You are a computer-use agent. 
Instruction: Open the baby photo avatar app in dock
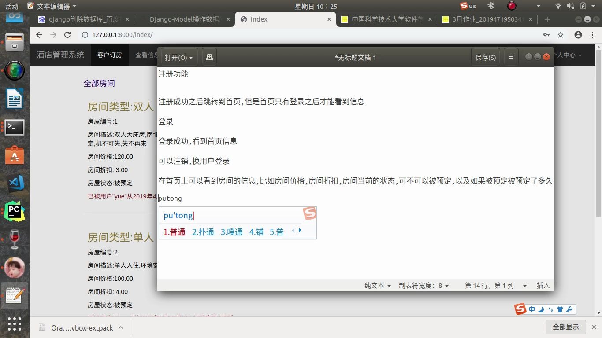[15, 268]
